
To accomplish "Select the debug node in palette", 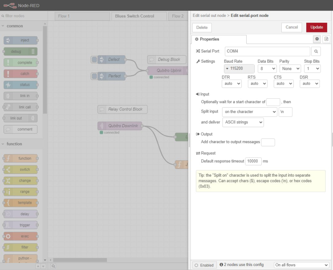I will pyautogui.click(x=20, y=52).
